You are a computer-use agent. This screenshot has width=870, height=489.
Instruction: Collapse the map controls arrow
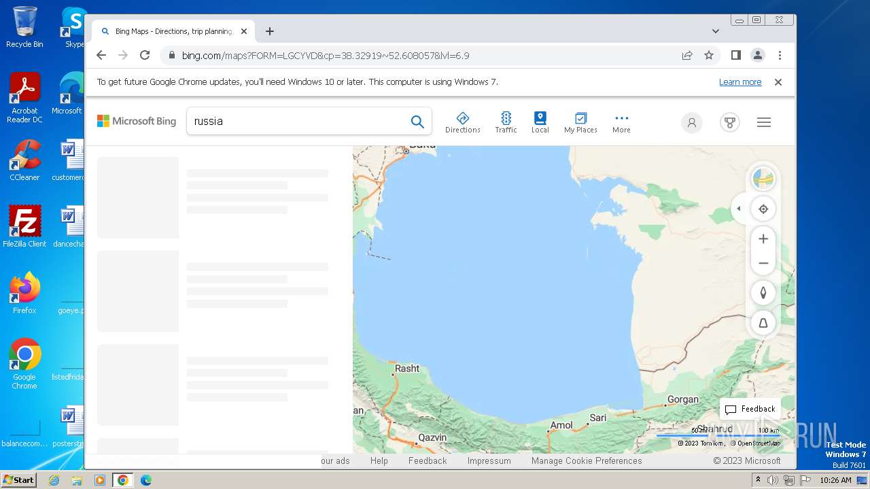[x=738, y=209]
